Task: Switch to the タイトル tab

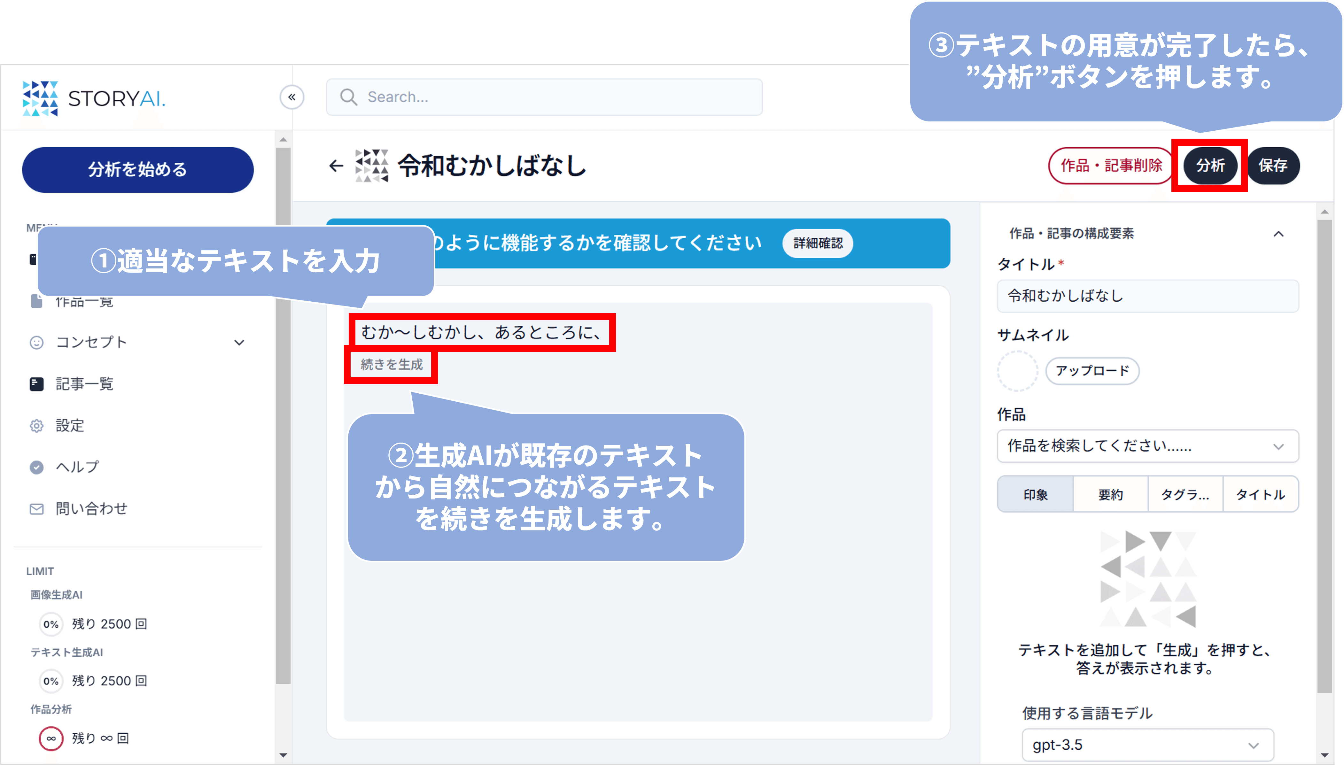Action: [1261, 494]
